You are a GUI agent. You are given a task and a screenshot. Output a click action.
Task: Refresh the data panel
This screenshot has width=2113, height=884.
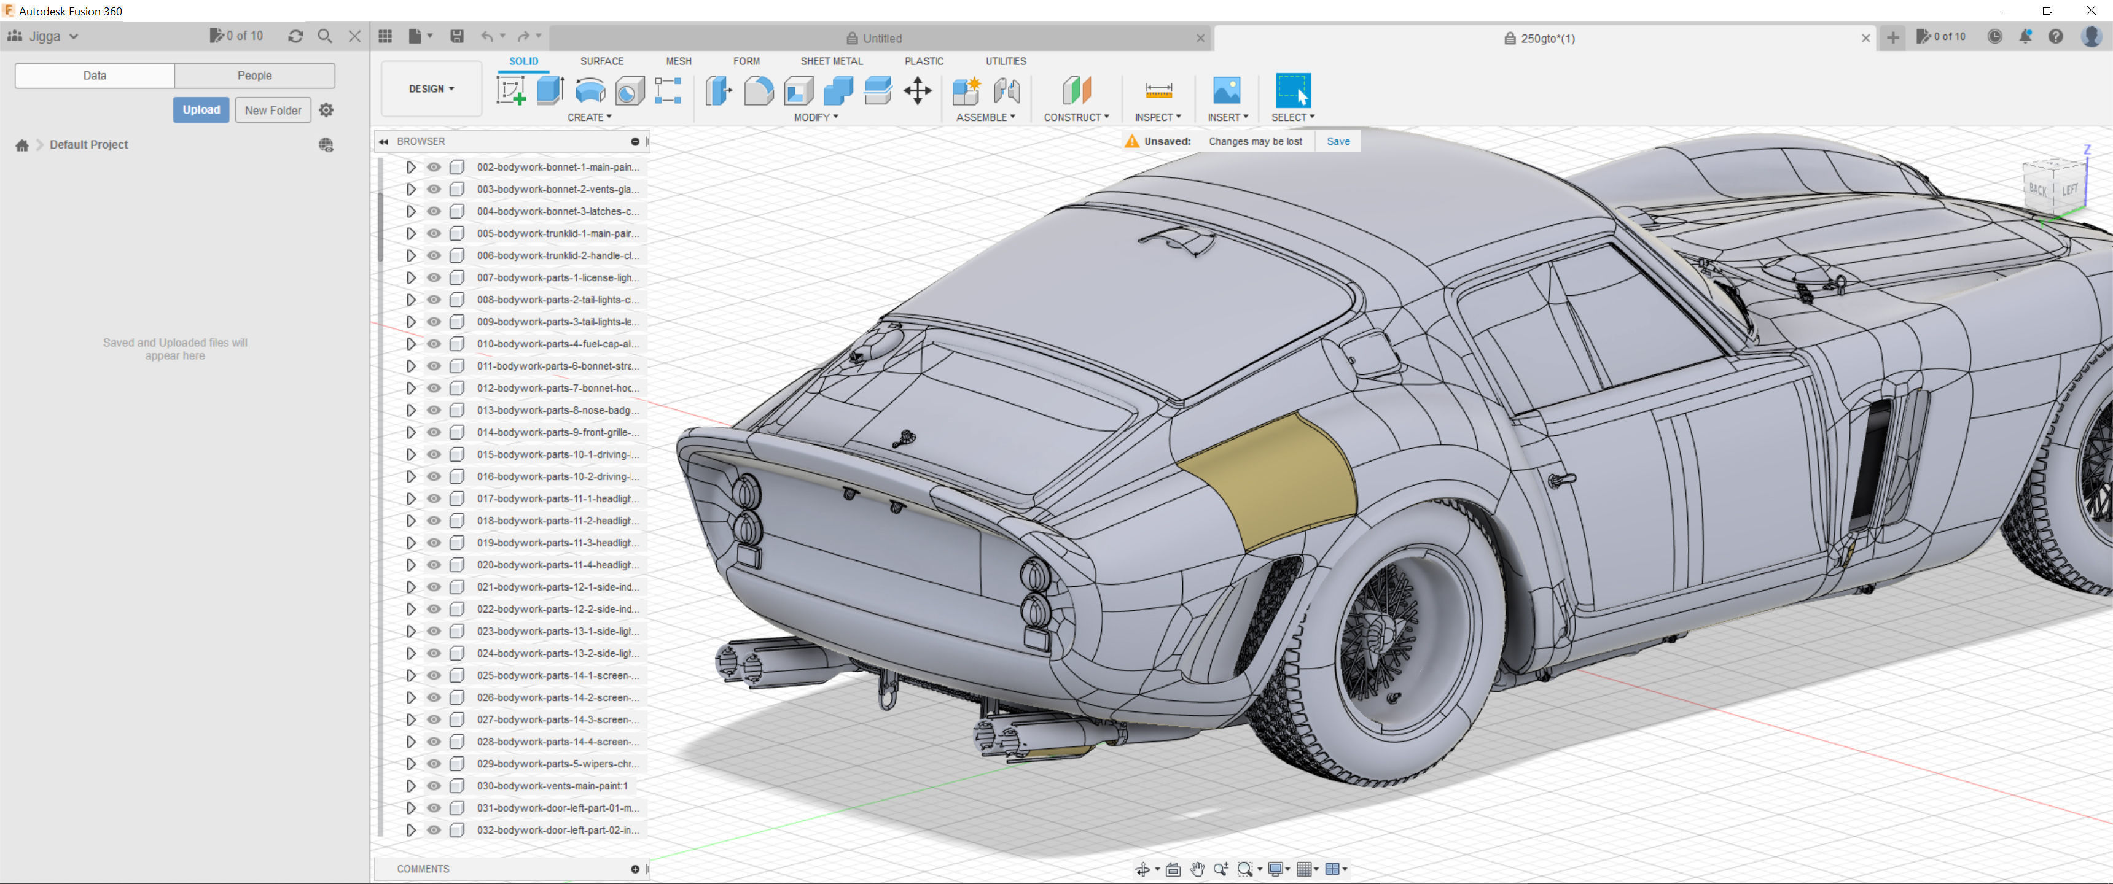295,36
